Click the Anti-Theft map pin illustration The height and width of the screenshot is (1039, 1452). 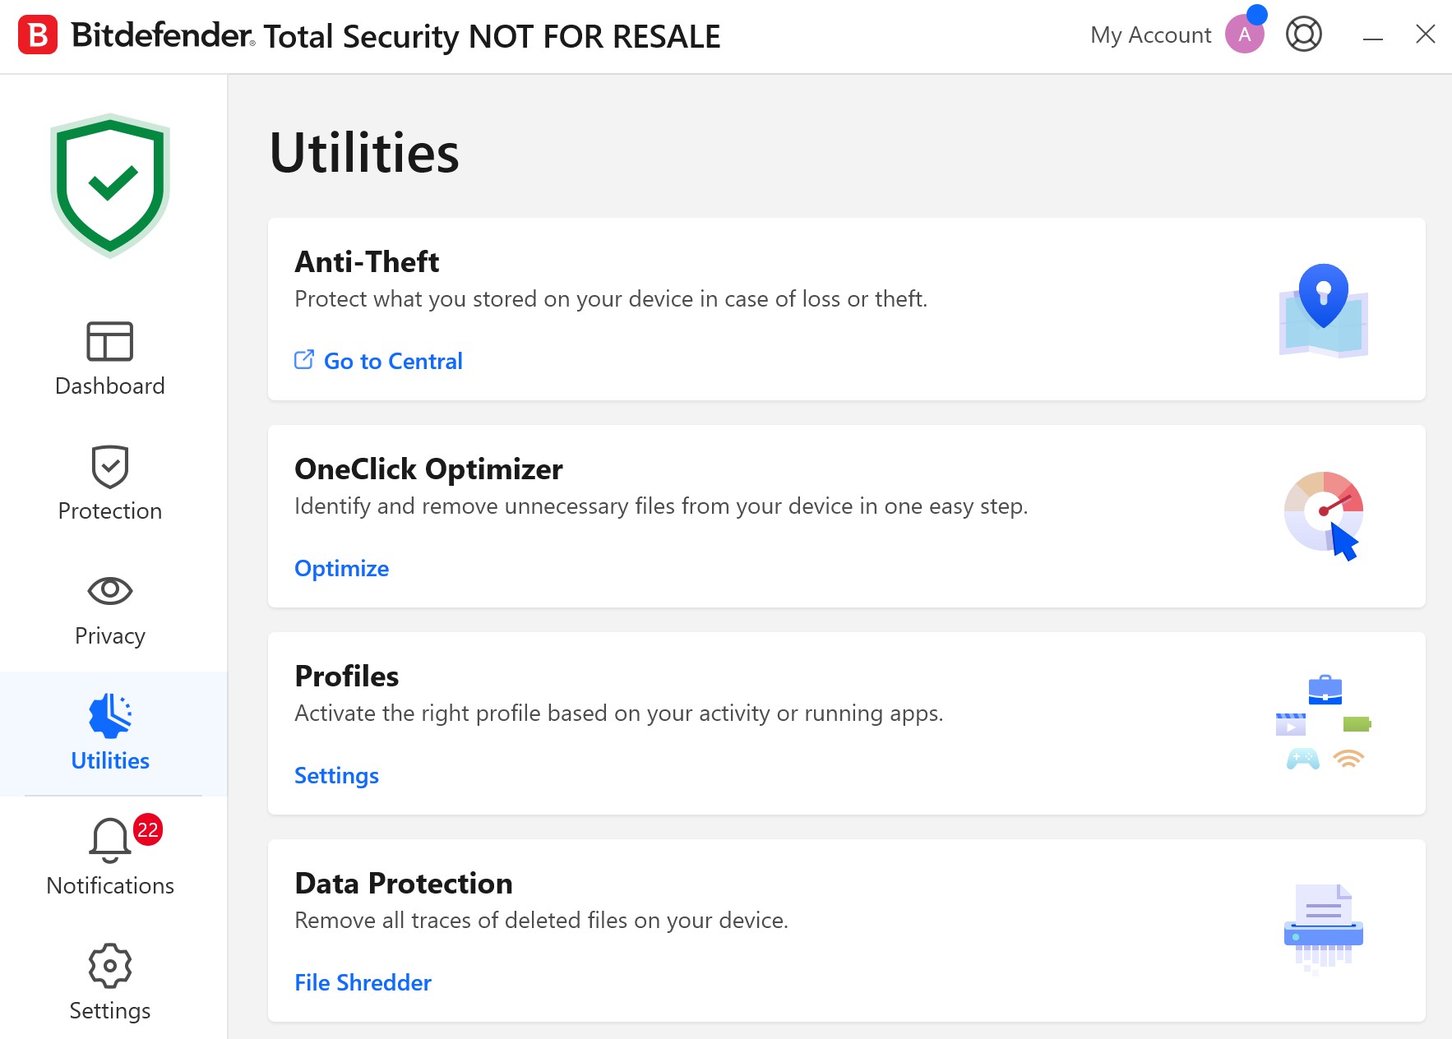click(1323, 310)
